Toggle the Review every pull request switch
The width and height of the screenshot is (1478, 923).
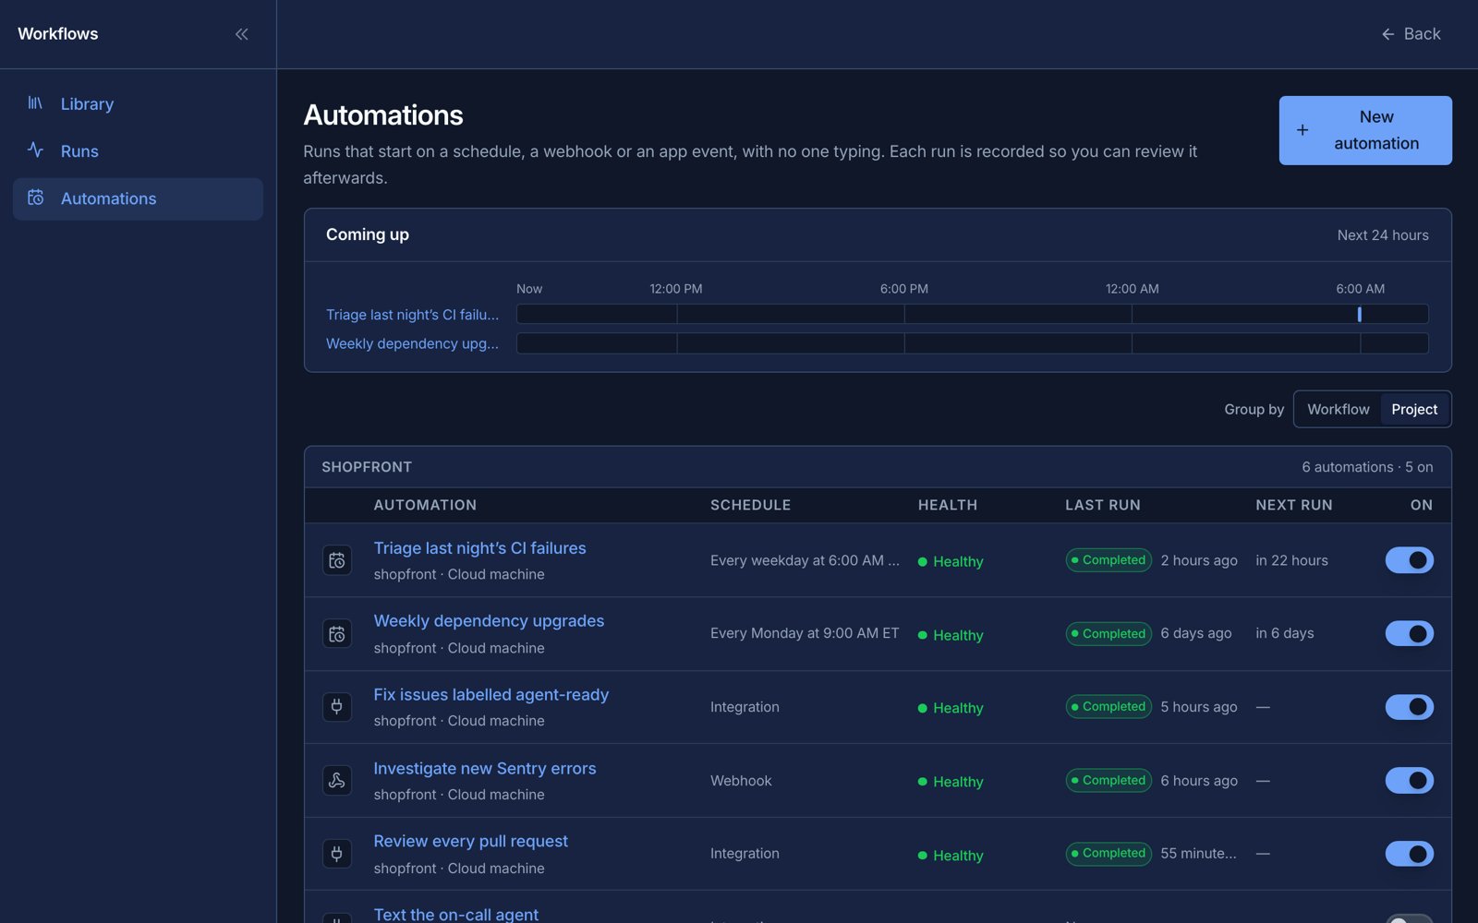coord(1409,854)
